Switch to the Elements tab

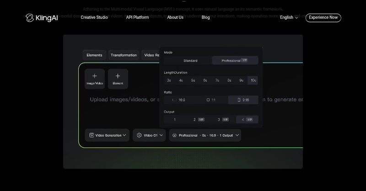point(94,55)
